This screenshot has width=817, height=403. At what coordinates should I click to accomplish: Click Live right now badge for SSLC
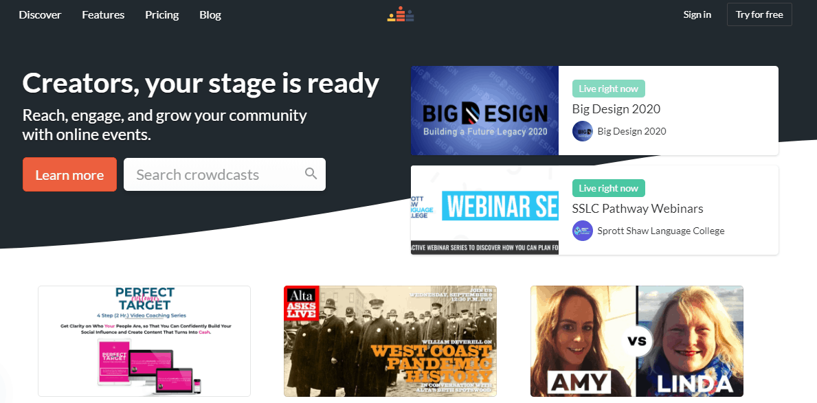click(x=609, y=188)
